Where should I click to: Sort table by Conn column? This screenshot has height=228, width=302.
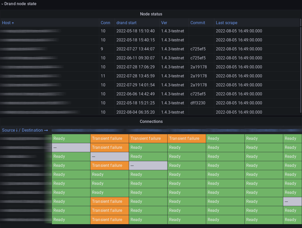[105, 23]
